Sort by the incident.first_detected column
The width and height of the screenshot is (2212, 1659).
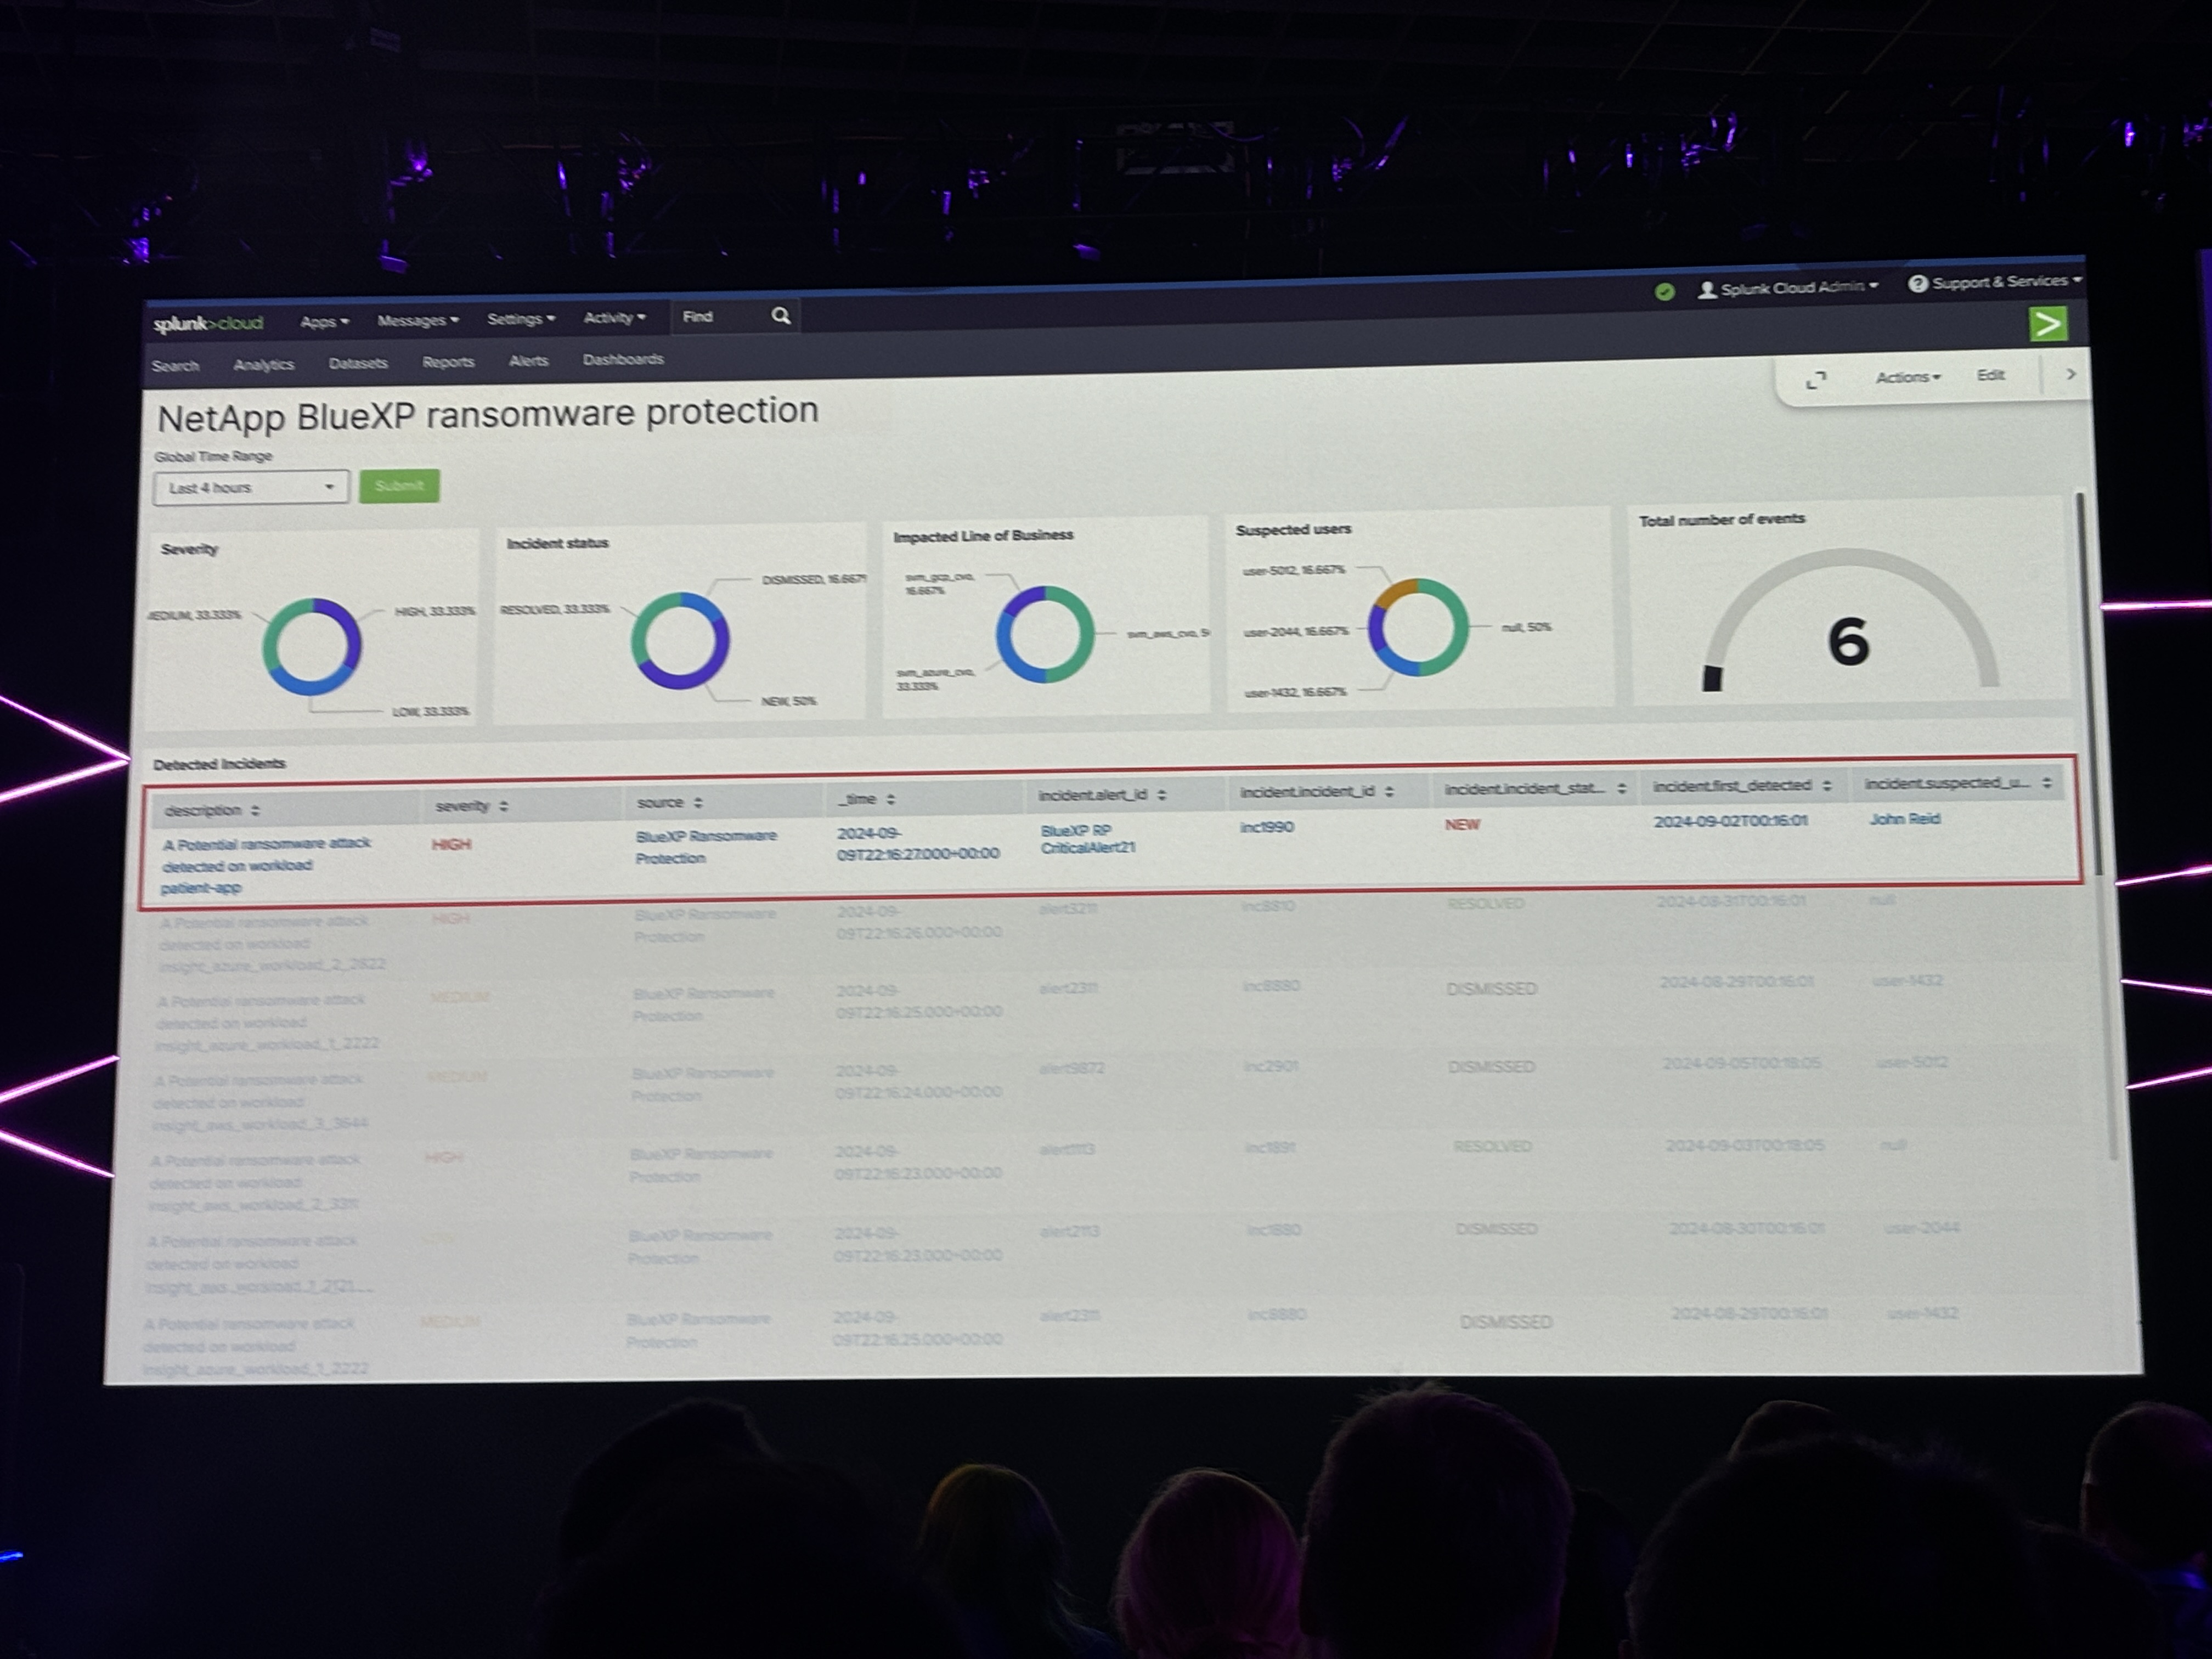pos(1742,786)
